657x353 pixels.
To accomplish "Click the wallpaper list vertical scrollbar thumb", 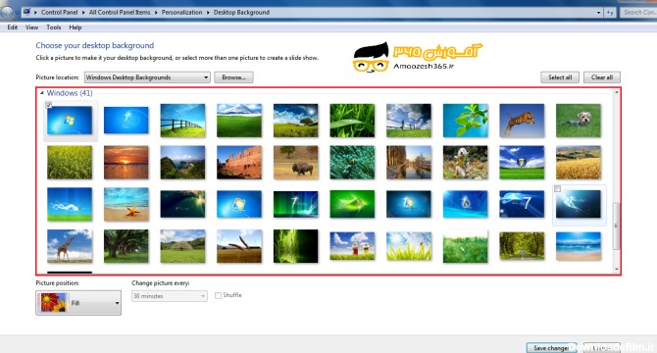I will coord(616,226).
